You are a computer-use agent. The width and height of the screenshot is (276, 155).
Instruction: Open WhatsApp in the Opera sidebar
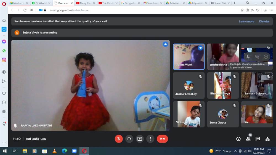click(4, 51)
